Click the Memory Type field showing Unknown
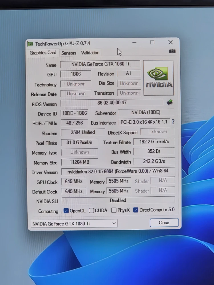This screenshot has height=285, width=214. (80, 152)
